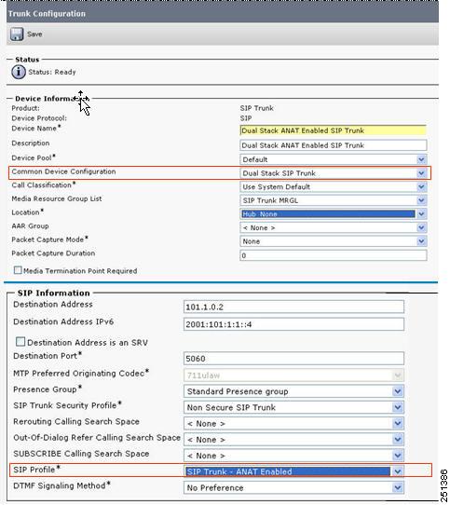Open SIP Trunk Security Profile dropdown

tap(293, 407)
